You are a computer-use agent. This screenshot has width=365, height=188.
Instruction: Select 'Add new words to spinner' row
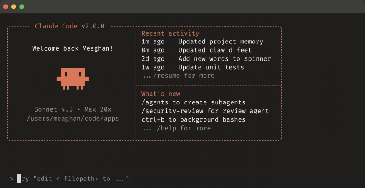(x=206, y=59)
